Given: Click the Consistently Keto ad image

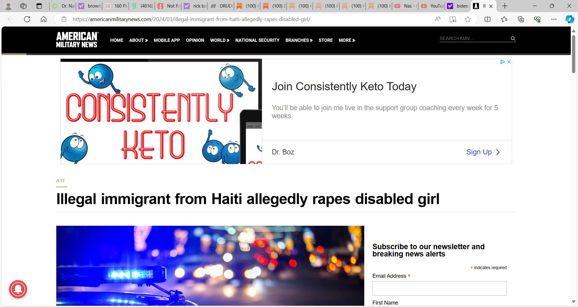Looking at the screenshot, I should (x=161, y=111).
